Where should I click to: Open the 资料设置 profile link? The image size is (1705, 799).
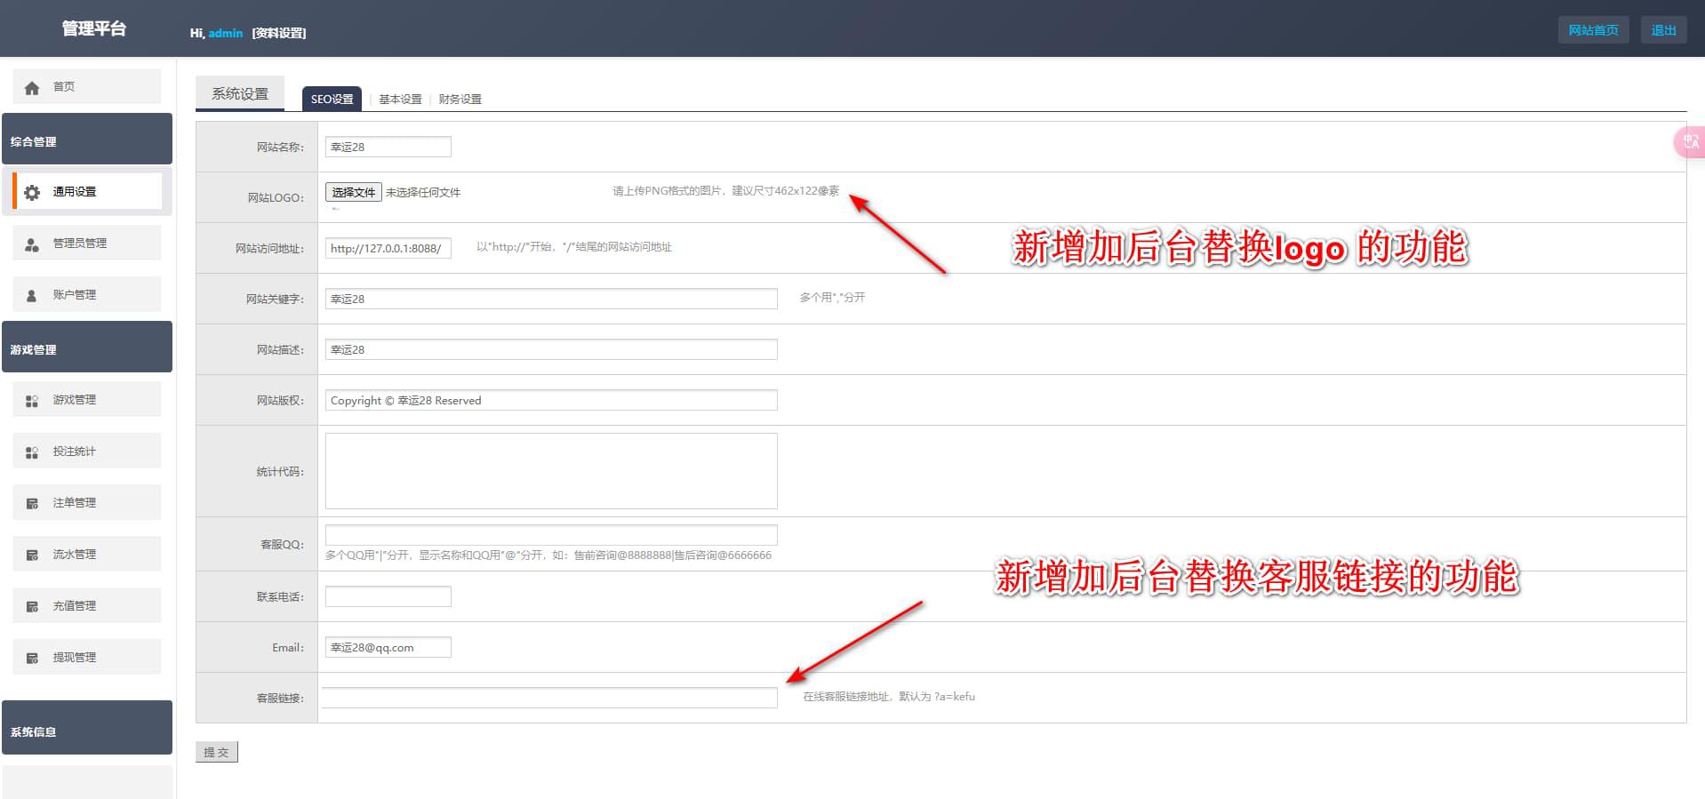279,33
